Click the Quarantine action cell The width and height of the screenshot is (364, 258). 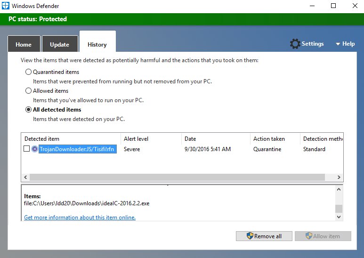click(267, 149)
